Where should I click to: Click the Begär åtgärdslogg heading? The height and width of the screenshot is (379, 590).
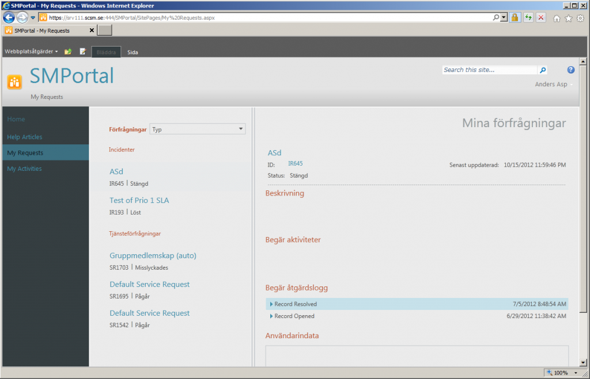pyautogui.click(x=296, y=288)
